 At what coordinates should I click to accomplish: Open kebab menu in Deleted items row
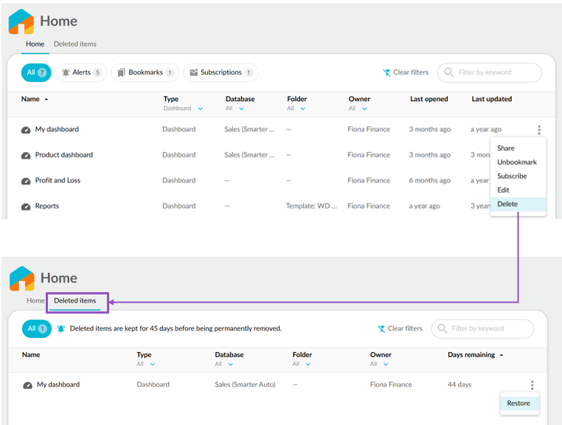click(x=532, y=385)
